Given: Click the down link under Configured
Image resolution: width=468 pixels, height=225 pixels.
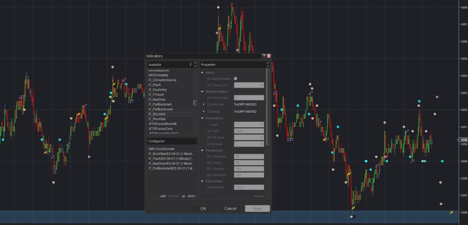Looking at the screenshot, I should (x=191, y=196).
